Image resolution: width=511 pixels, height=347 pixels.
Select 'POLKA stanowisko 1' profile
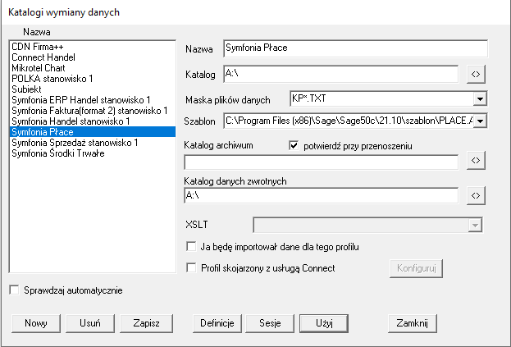pos(93,79)
